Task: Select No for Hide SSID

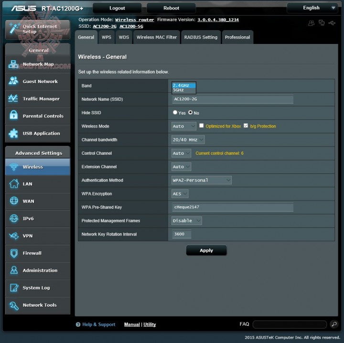Action: 190,112
